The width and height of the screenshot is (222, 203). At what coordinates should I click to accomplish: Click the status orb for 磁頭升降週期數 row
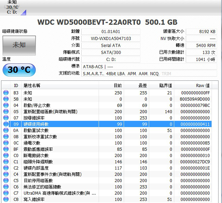click(x=6, y=162)
